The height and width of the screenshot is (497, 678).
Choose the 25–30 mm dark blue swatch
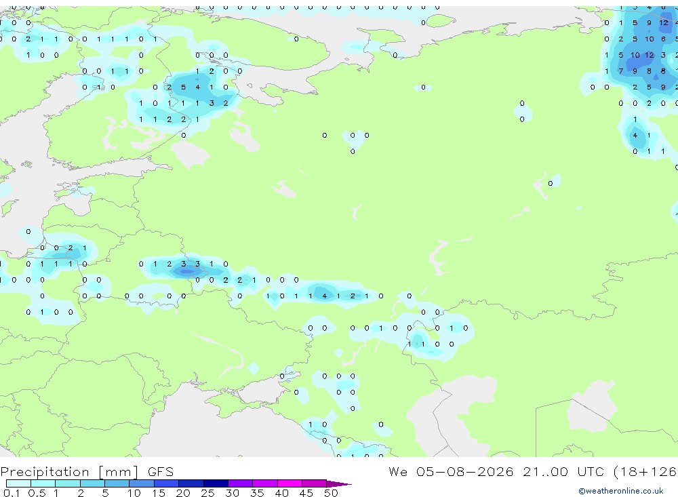pos(216,483)
